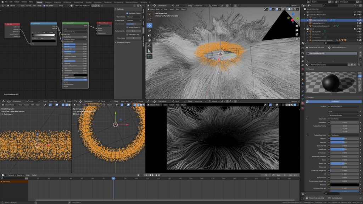This screenshot has height=204, width=363.
Task: Click the Blender logo icon
Action: [2, 2]
